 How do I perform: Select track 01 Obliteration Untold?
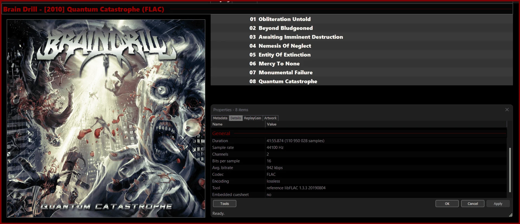coord(362,19)
